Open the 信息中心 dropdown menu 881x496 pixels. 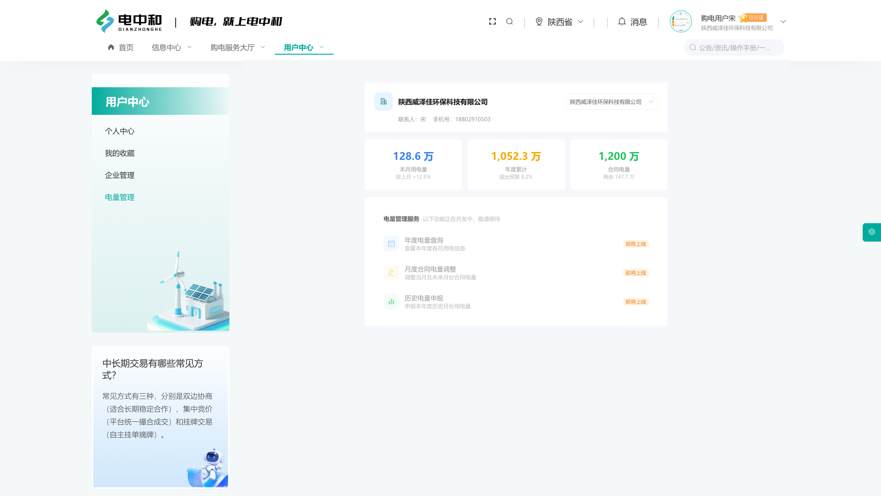click(172, 47)
